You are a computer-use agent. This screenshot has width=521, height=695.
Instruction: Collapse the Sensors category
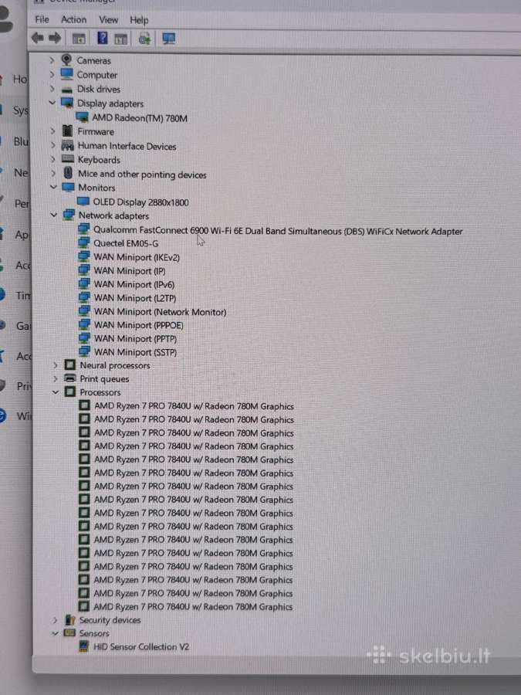[55, 633]
